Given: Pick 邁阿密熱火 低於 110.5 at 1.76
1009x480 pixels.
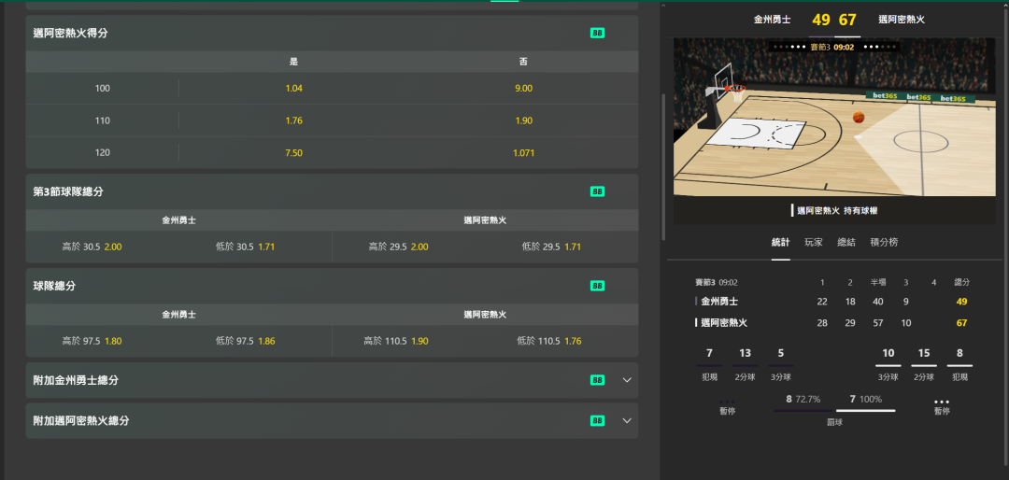Looking at the screenshot, I should click(x=551, y=341).
